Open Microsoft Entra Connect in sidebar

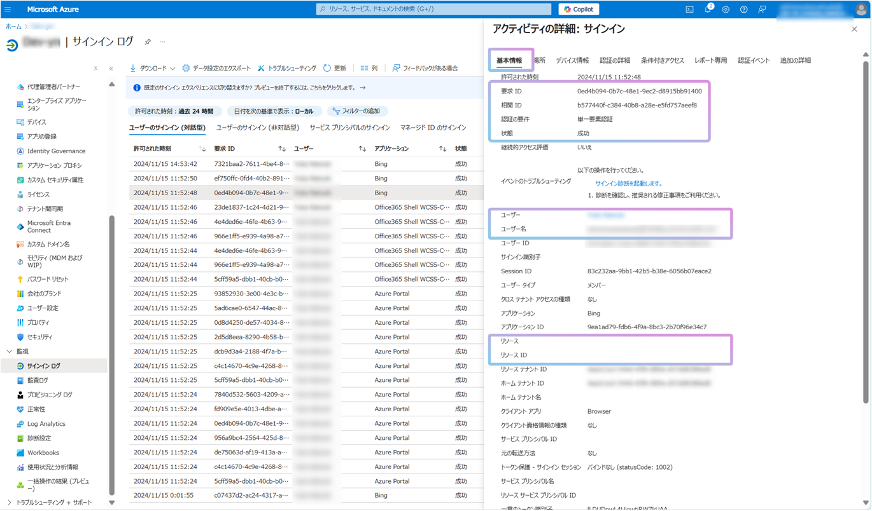click(x=49, y=226)
